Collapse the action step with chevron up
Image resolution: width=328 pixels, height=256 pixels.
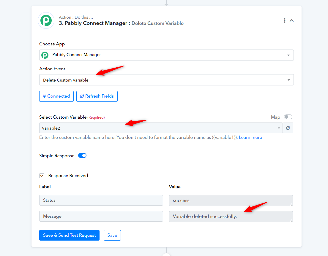click(291, 20)
